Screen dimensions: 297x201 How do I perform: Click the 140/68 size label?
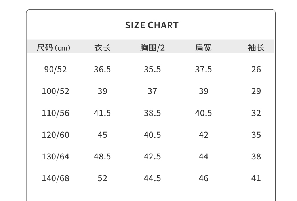55,178
